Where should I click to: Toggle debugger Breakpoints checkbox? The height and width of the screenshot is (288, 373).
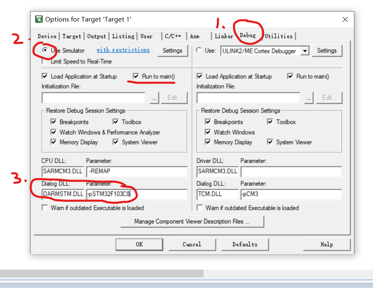point(208,122)
